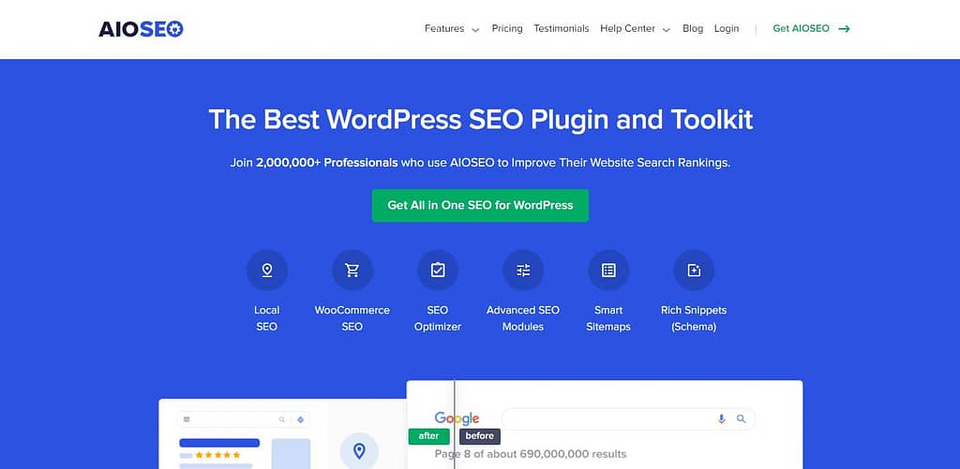Click the Rich Snippets (Schema) label

[x=694, y=318]
